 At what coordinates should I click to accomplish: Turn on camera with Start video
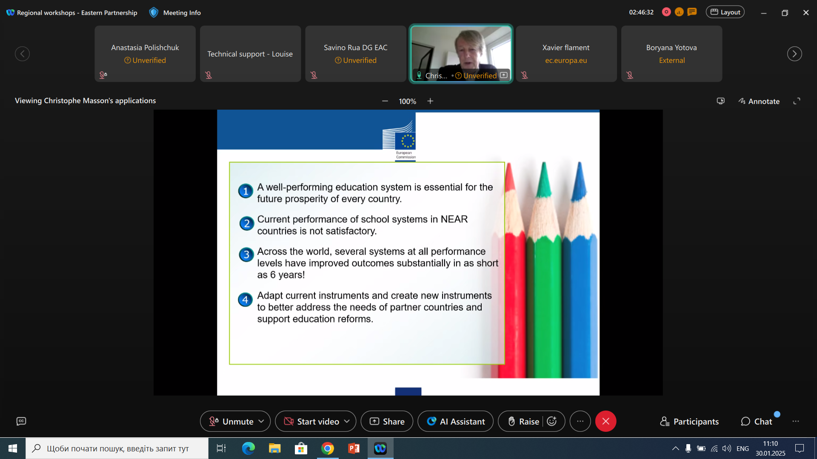coord(311,421)
